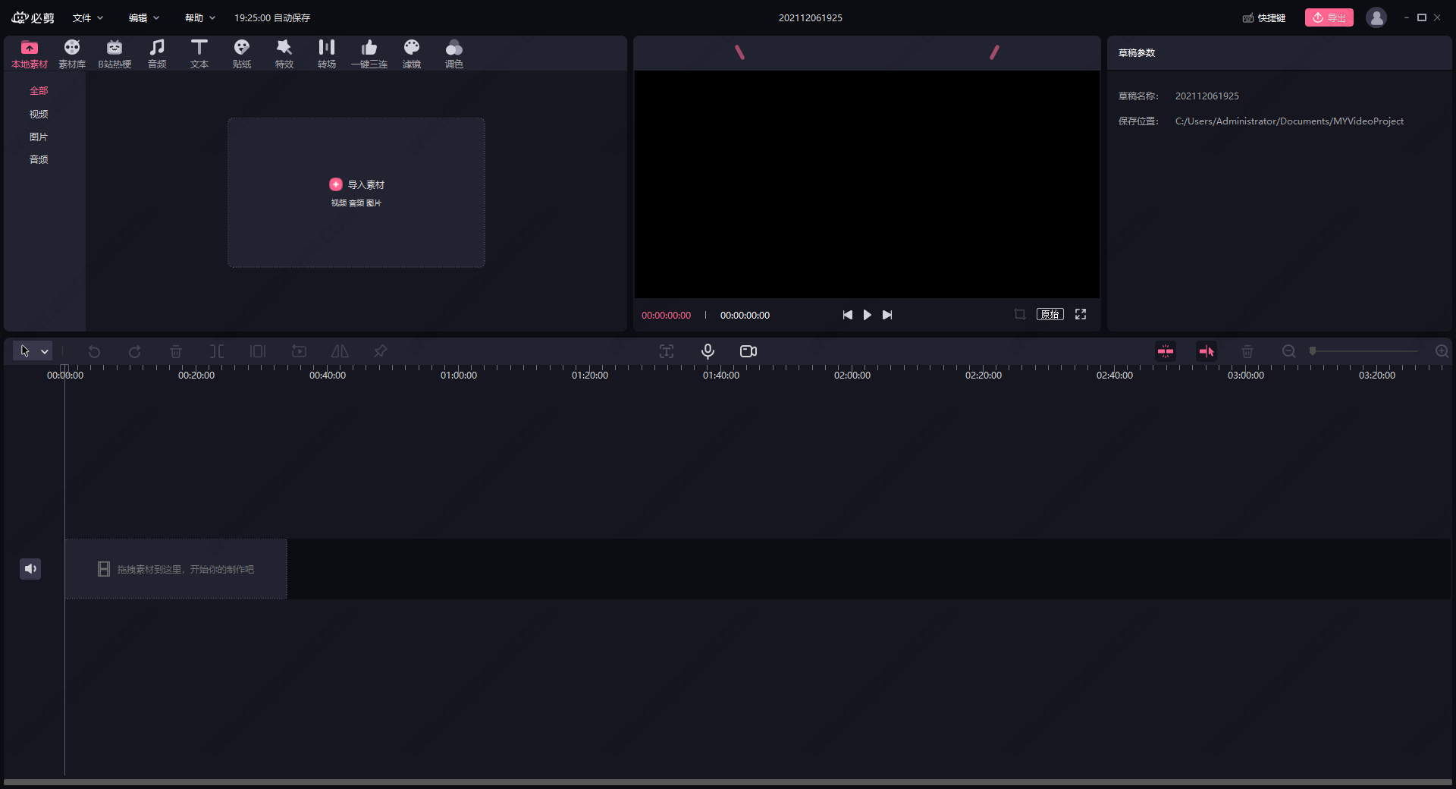Viewport: 1456px width, 789px height.
Task: Open the 转场 transitions panel
Action: pyautogui.click(x=327, y=54)
